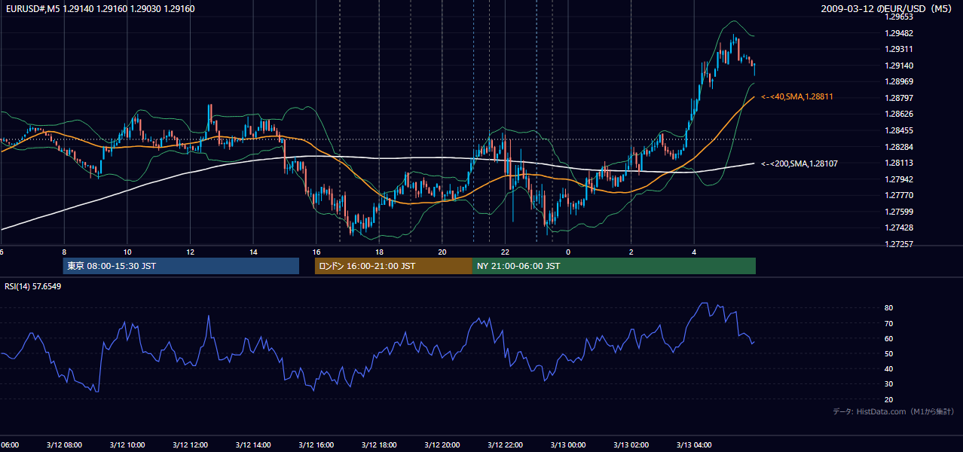Click the 3/12 22:00 bottom time label
Screen dimensions: 963x452
pos(505,444)
